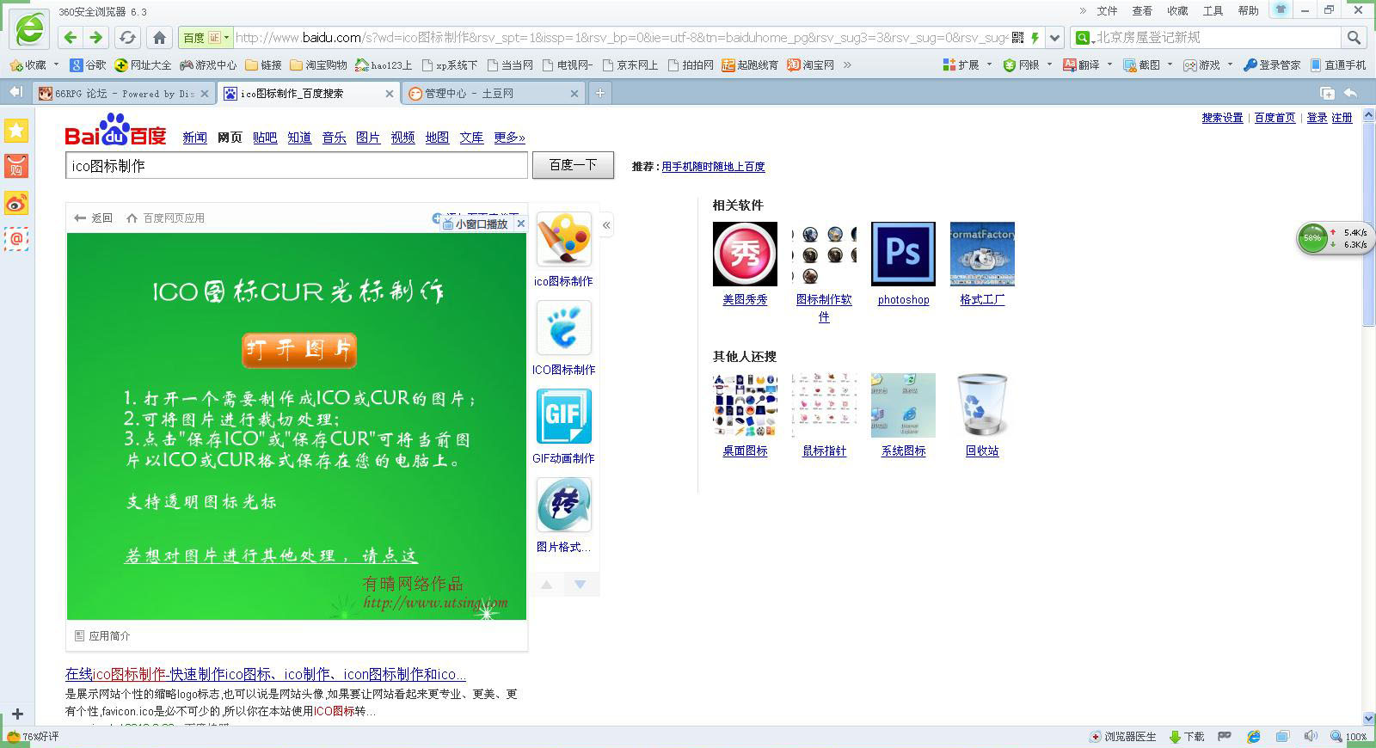Click the 回收站 recycle bin image
The width and height of the screenshot is (1376, 748).
click(x=982, y=405)
